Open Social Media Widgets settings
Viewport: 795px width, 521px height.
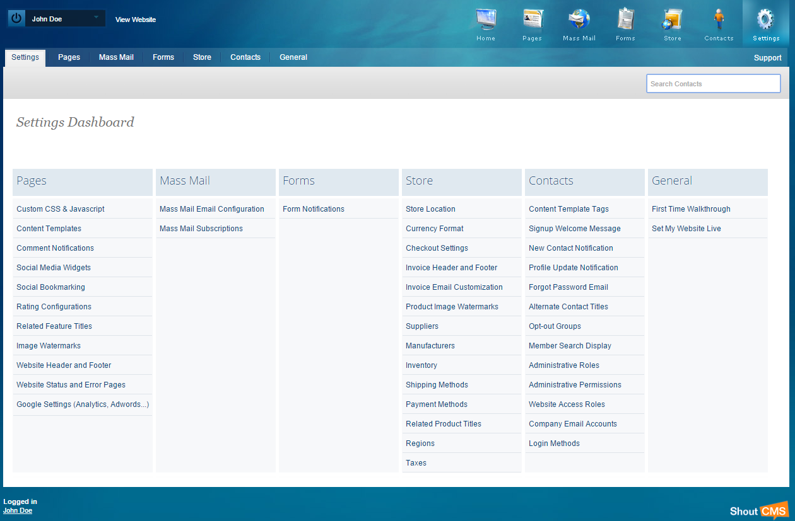54,268
